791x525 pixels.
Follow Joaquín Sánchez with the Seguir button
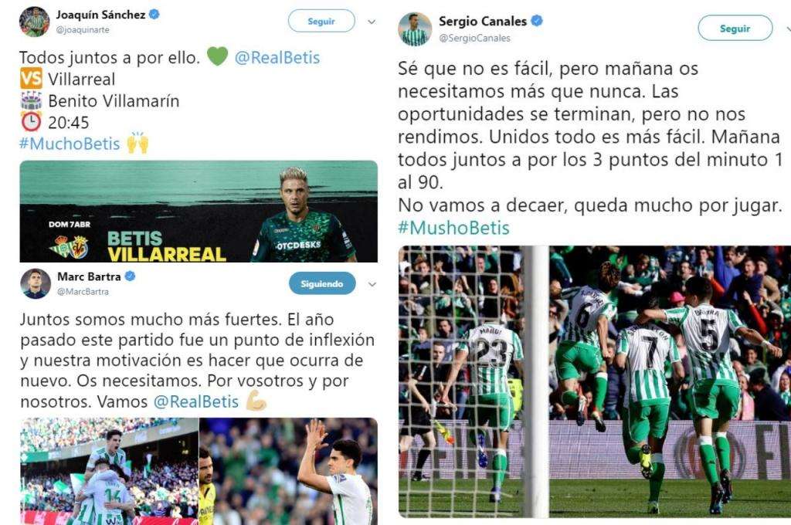click(x=321, y=21)
